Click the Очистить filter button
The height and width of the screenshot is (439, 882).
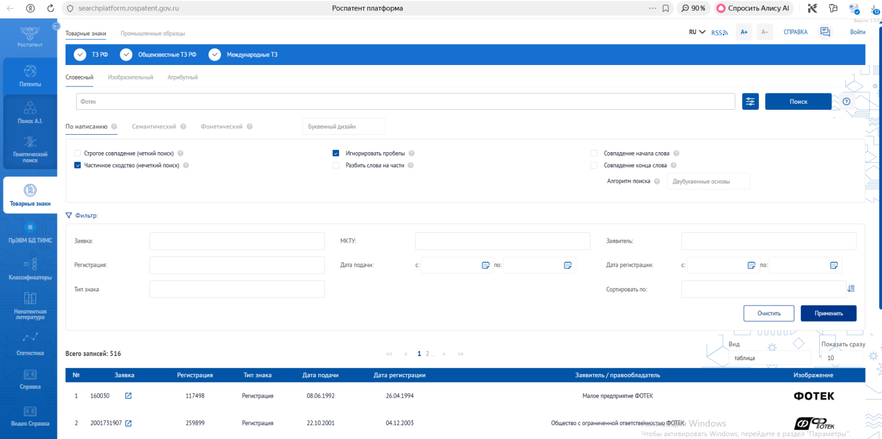click(769, 313)
